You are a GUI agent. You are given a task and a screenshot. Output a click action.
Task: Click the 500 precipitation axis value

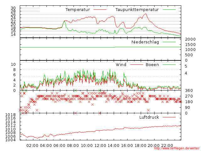pyautogui.click(x=189, y=55)
